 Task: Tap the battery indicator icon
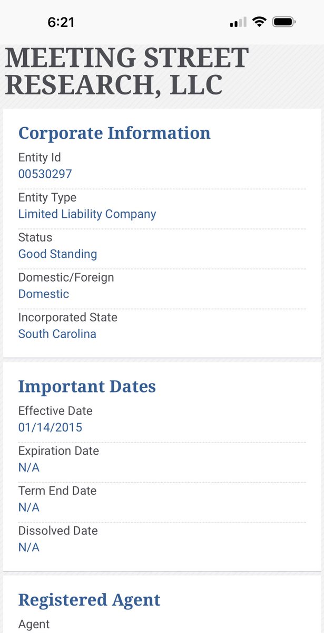(284, 22)
